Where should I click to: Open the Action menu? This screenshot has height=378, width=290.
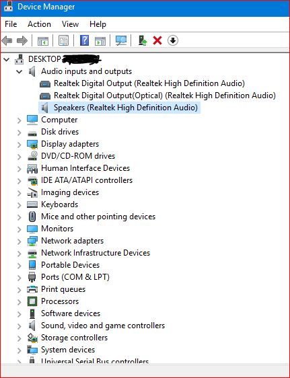point(39,24)
